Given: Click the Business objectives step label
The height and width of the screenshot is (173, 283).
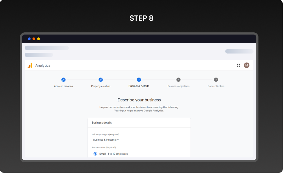Looking at the screenshot, I should [x=178, y=86].
